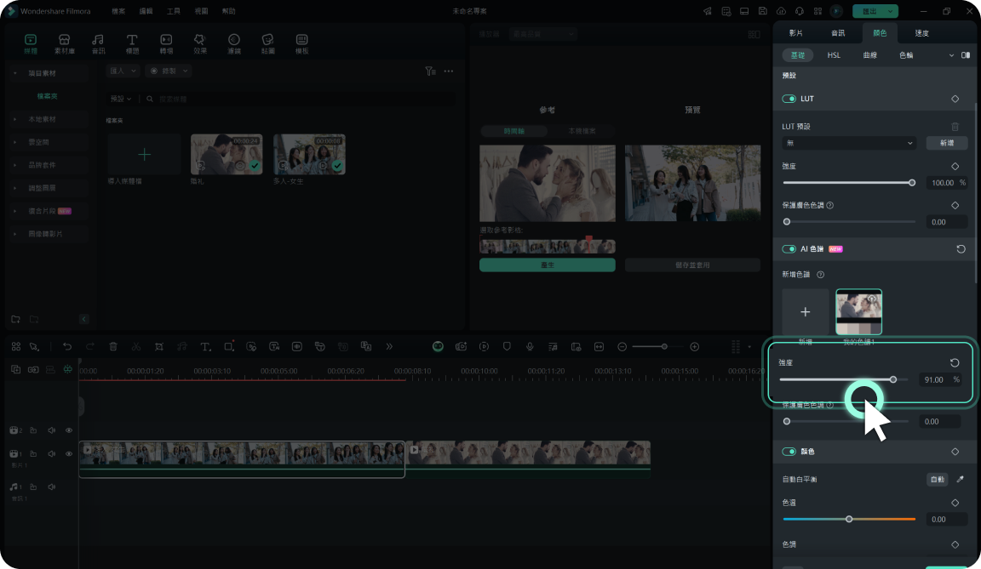Viewport: 981px width, 569px height.
Task: Open the 素材庫 stock library icon
Action: click(x=64, y=43)
